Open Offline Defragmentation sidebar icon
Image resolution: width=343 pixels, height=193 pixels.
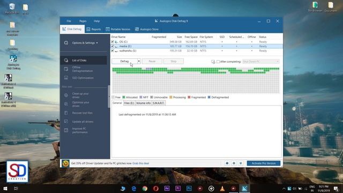[x=66, y=69]
